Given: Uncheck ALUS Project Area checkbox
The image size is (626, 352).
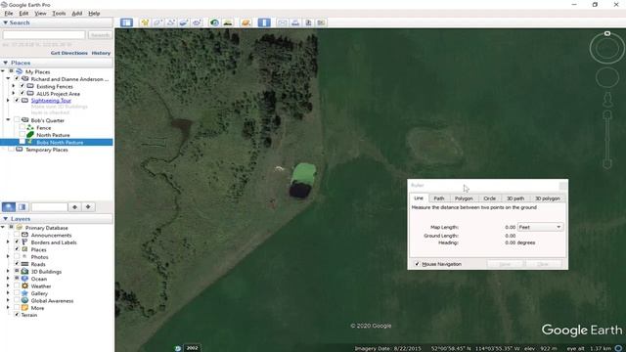Looking at the screenshot, I should [x=22, y=94].
